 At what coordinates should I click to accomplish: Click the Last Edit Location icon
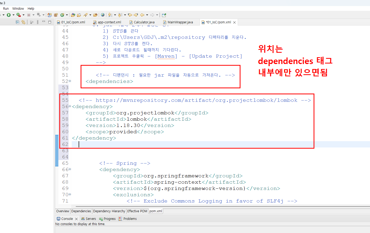pos(130,15)
